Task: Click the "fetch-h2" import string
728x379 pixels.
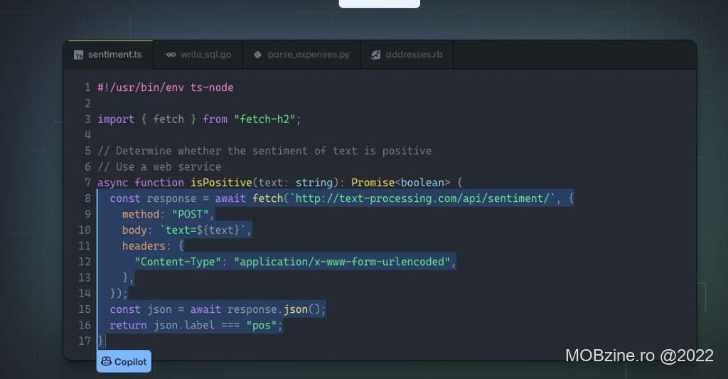Action: pyautogui.click(x=264, y=119)
